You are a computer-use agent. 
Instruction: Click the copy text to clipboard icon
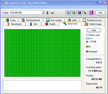click(x=68, y=13)
